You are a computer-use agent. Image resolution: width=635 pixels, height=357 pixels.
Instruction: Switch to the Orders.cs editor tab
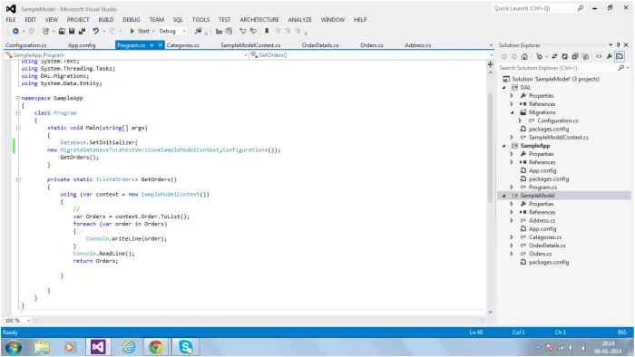(371, 45)
